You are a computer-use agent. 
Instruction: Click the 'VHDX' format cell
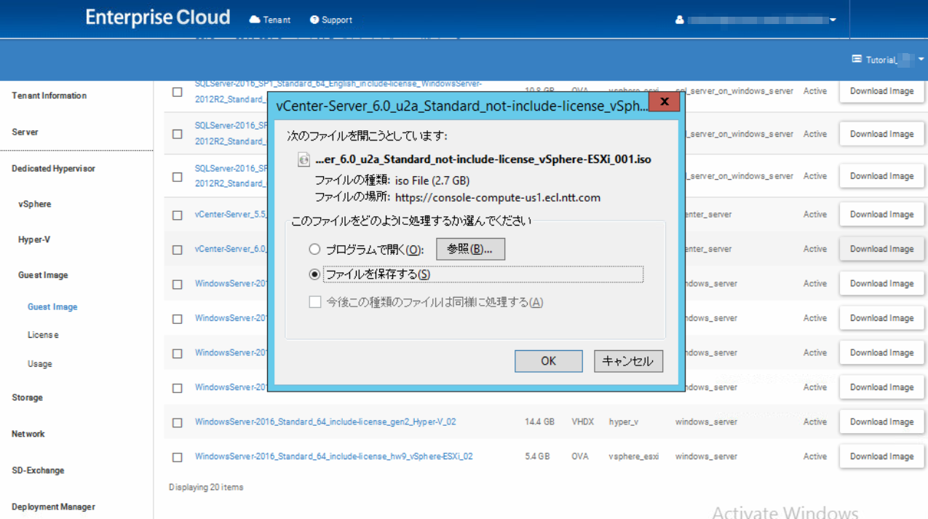click(583, 422)
